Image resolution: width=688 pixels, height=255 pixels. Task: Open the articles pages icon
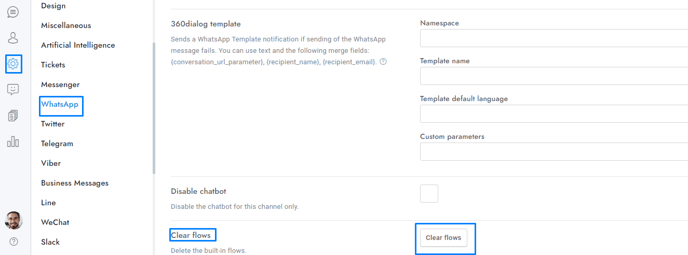tap(13, 116)
